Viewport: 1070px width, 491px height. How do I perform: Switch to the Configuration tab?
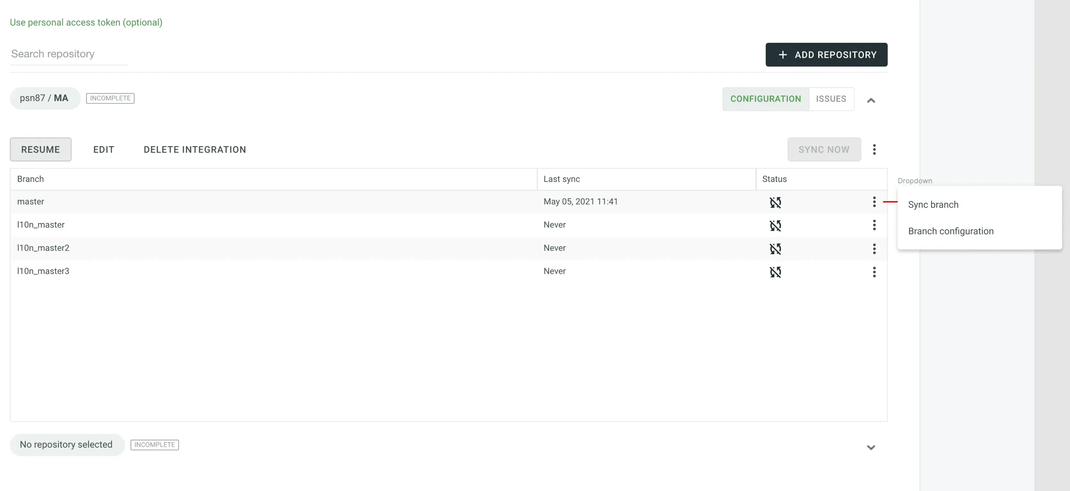765,99
